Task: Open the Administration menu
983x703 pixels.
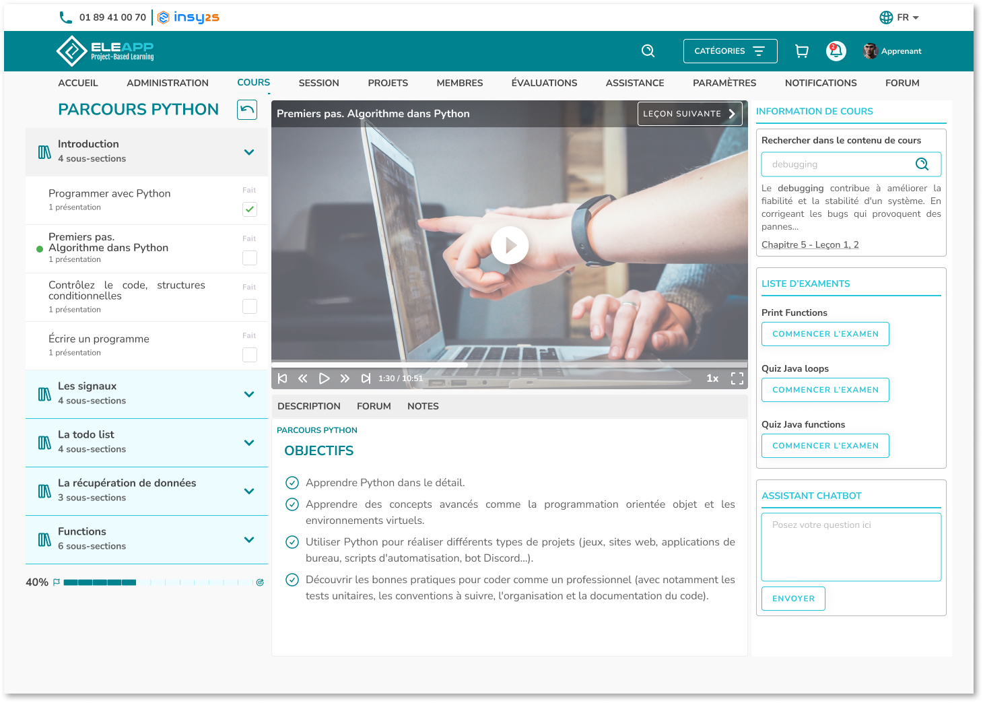Action: (x=168, y=83)
